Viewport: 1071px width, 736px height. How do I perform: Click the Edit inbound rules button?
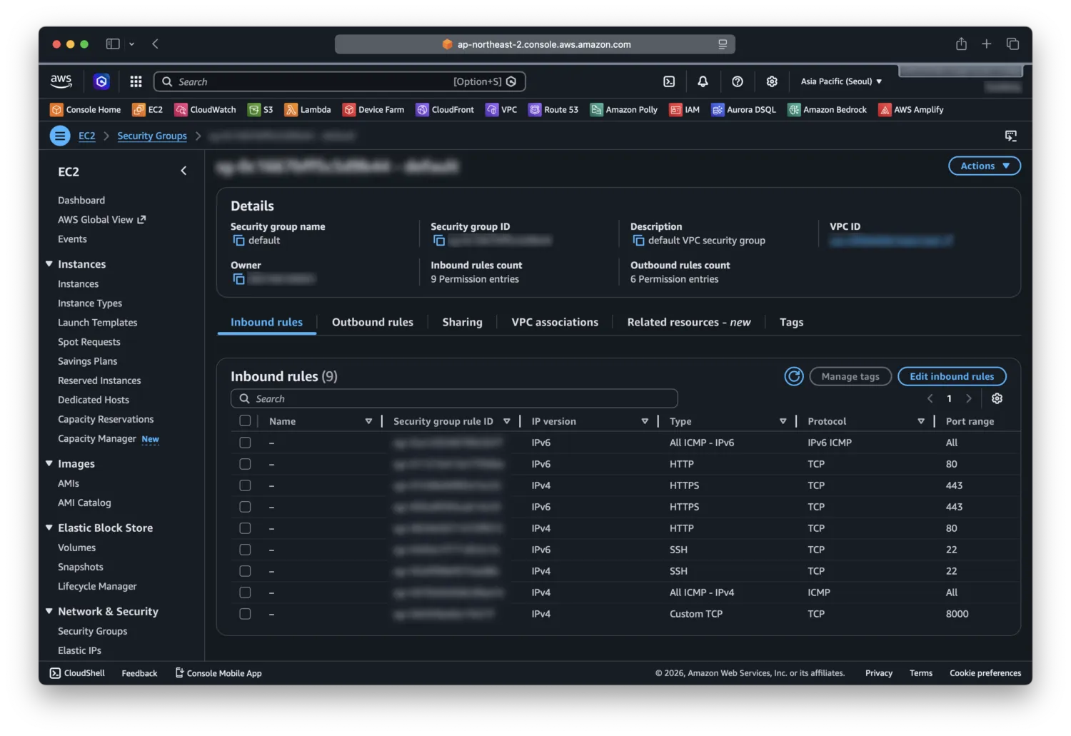(952, 376)
